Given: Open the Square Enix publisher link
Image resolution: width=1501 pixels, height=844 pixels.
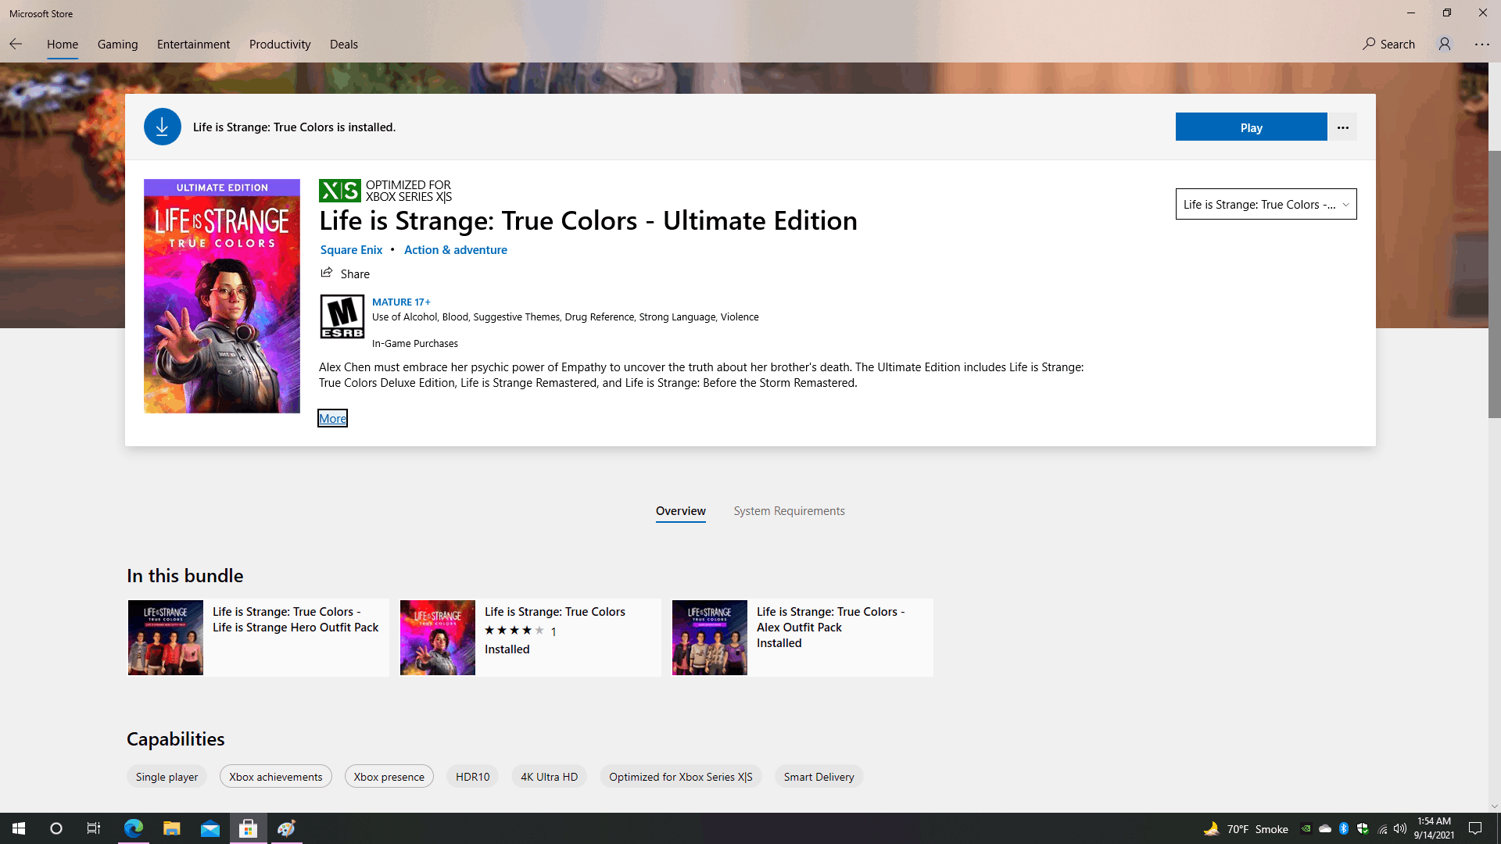Looking at the screenshot, I should pyautogui.click(x=351, y=249).
